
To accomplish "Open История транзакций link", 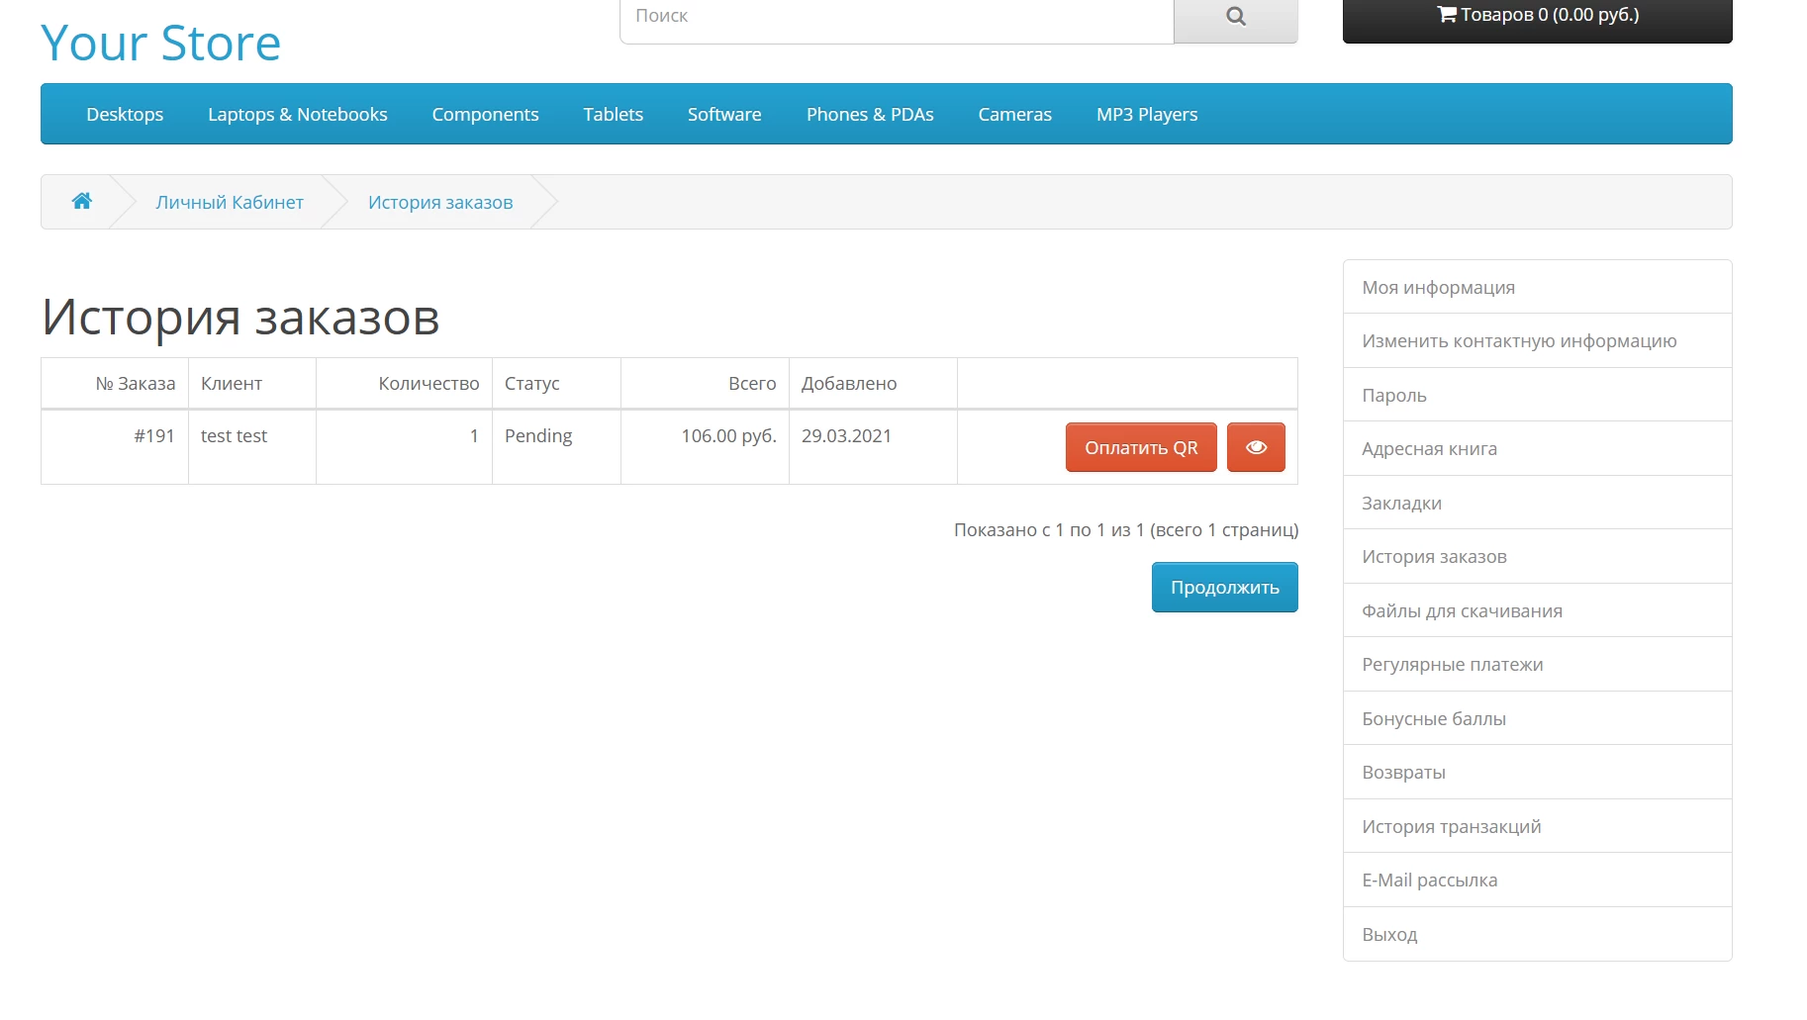I will click(x=1537, y=826).
